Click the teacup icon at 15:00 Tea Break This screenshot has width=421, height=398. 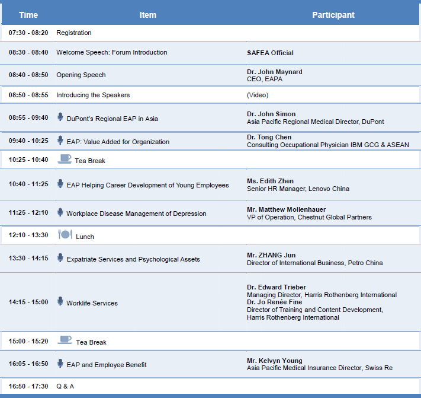(x=65, y=340)
